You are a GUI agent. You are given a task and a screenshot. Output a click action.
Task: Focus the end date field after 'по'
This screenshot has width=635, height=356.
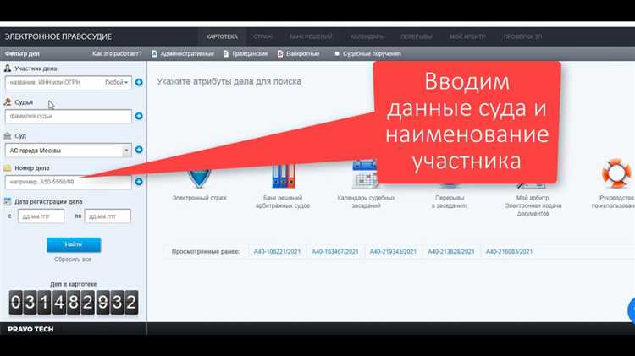coord(108,216)
